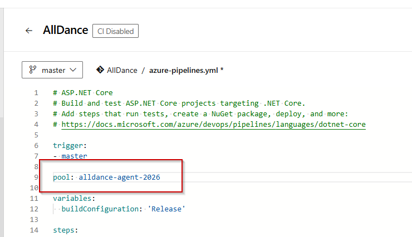Click the AllDance pipeline title
The width and height of the screenshot is (412, 237).
pyautogui.click(x=65, y=30)
